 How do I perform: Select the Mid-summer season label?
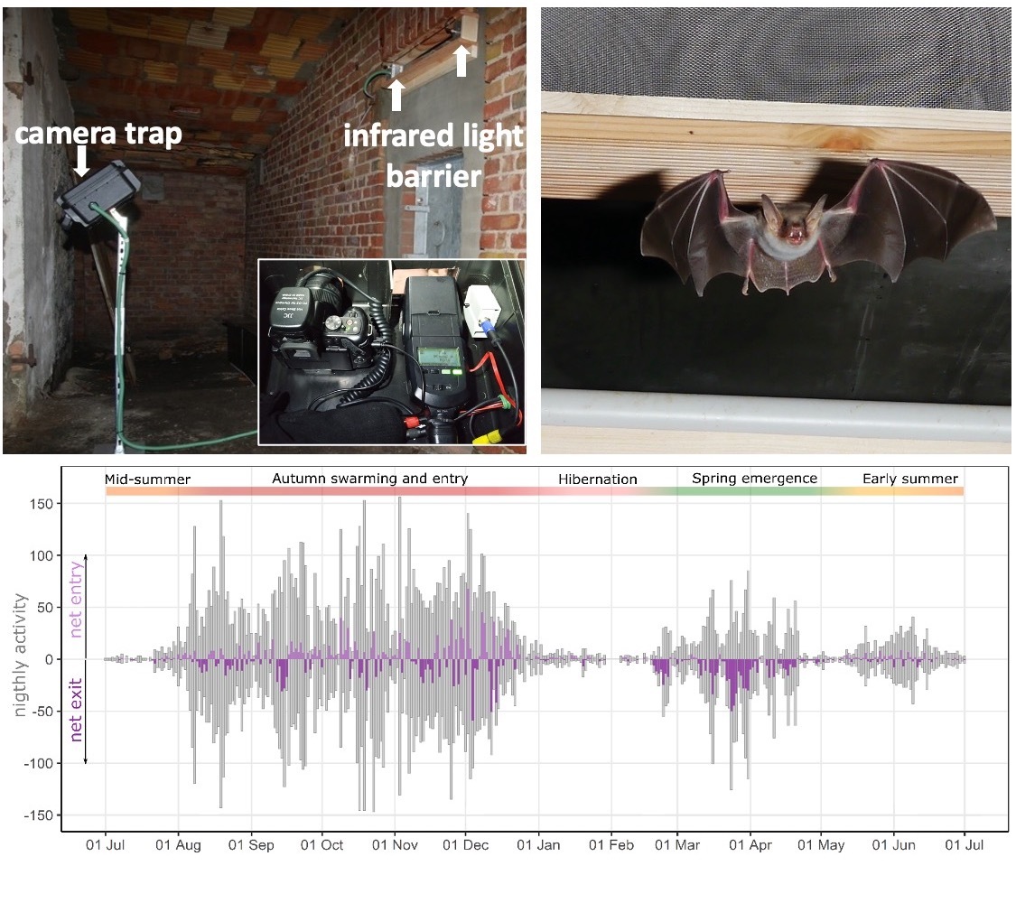click(x=147, y=479)
